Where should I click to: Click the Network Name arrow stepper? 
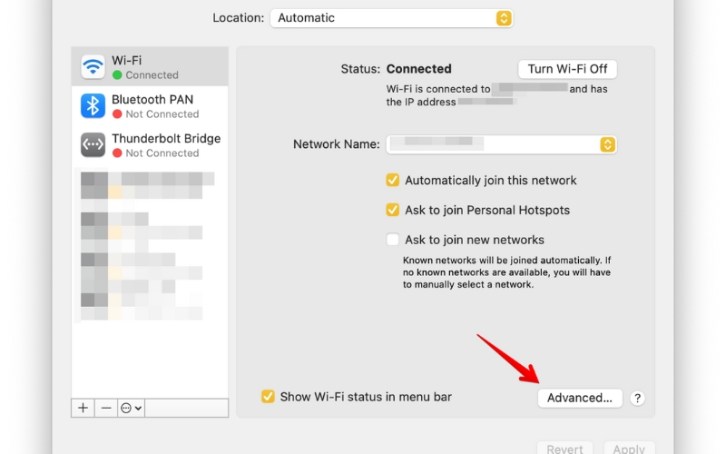click(x=607, y=144)
